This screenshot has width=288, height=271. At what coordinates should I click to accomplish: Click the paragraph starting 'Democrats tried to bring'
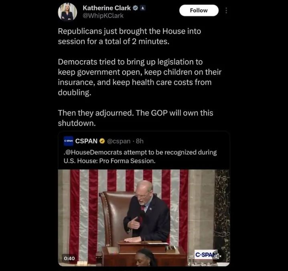(140, 77)
